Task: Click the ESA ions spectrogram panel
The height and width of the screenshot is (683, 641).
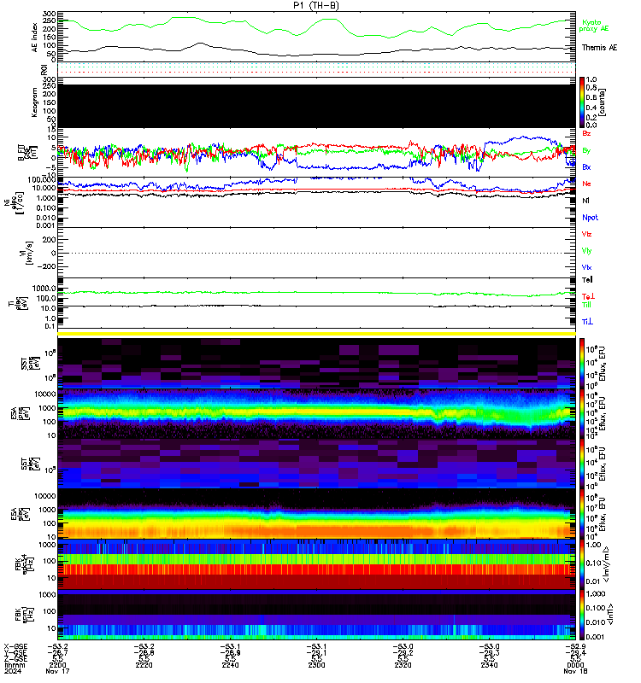Action: (x=316, y=413)
